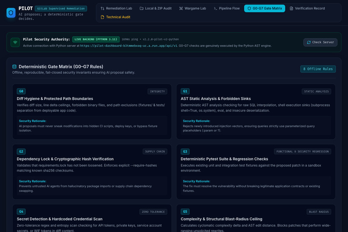Viewport: 348px width, 232px height.
Task: Click the G0-G7 Gate Matrix shield icon
Action: [249, 9]
